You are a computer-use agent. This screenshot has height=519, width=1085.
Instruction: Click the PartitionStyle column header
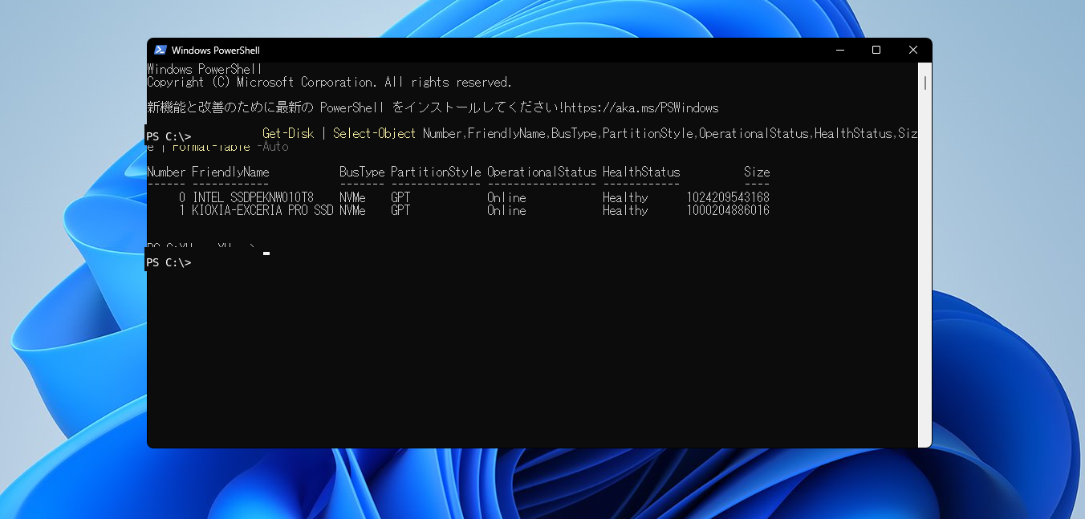pyautogui.click(x=436, y=172)
